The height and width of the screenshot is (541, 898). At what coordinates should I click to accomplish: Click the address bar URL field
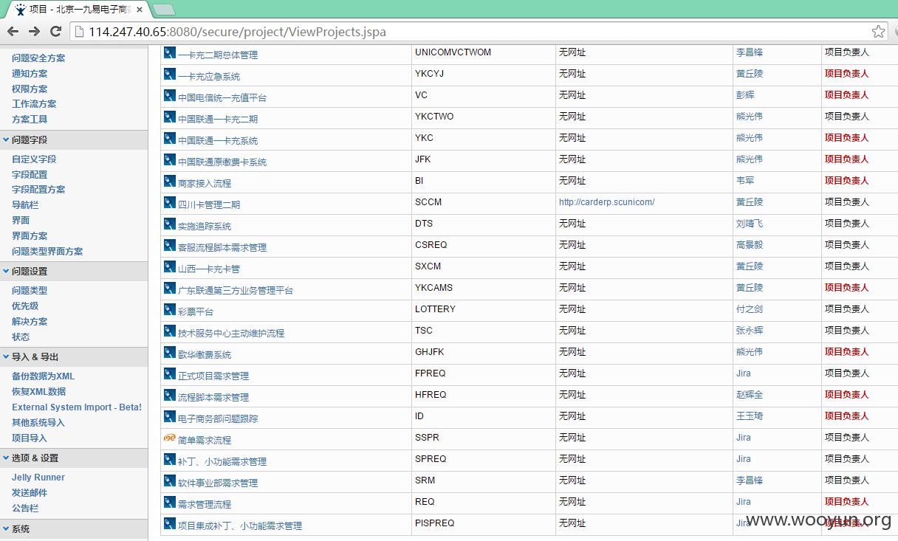click(x=473, y=32)
